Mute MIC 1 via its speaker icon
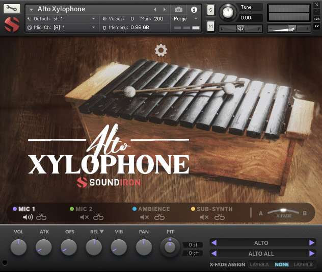 click(x=28, y=217)
